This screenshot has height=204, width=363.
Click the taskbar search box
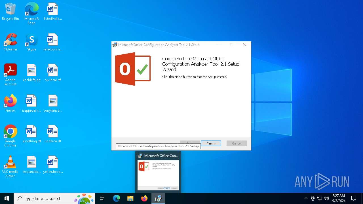pyautogui.click(x=54, y=198)
